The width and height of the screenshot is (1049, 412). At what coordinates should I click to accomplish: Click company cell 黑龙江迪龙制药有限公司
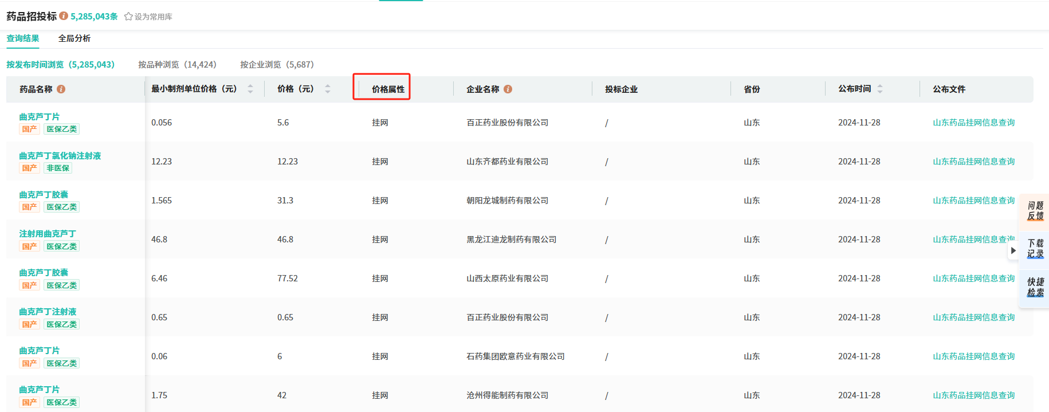[511, 240]
